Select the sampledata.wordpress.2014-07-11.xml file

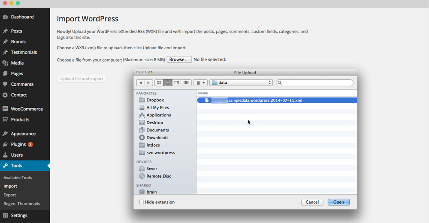pyautogui.click(x=257, y=100)
